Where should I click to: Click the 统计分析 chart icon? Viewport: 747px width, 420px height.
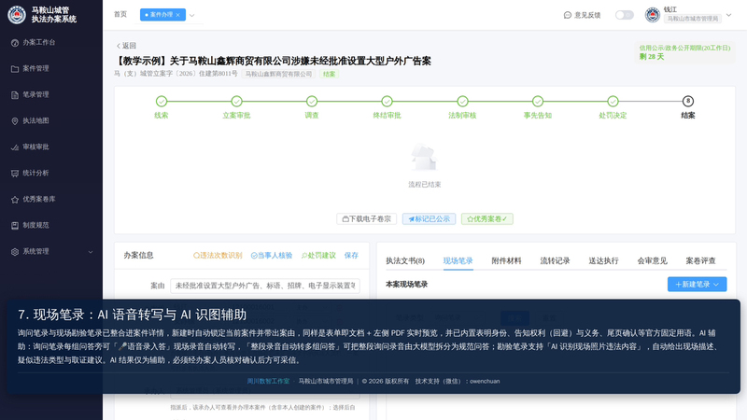[15, 174]
